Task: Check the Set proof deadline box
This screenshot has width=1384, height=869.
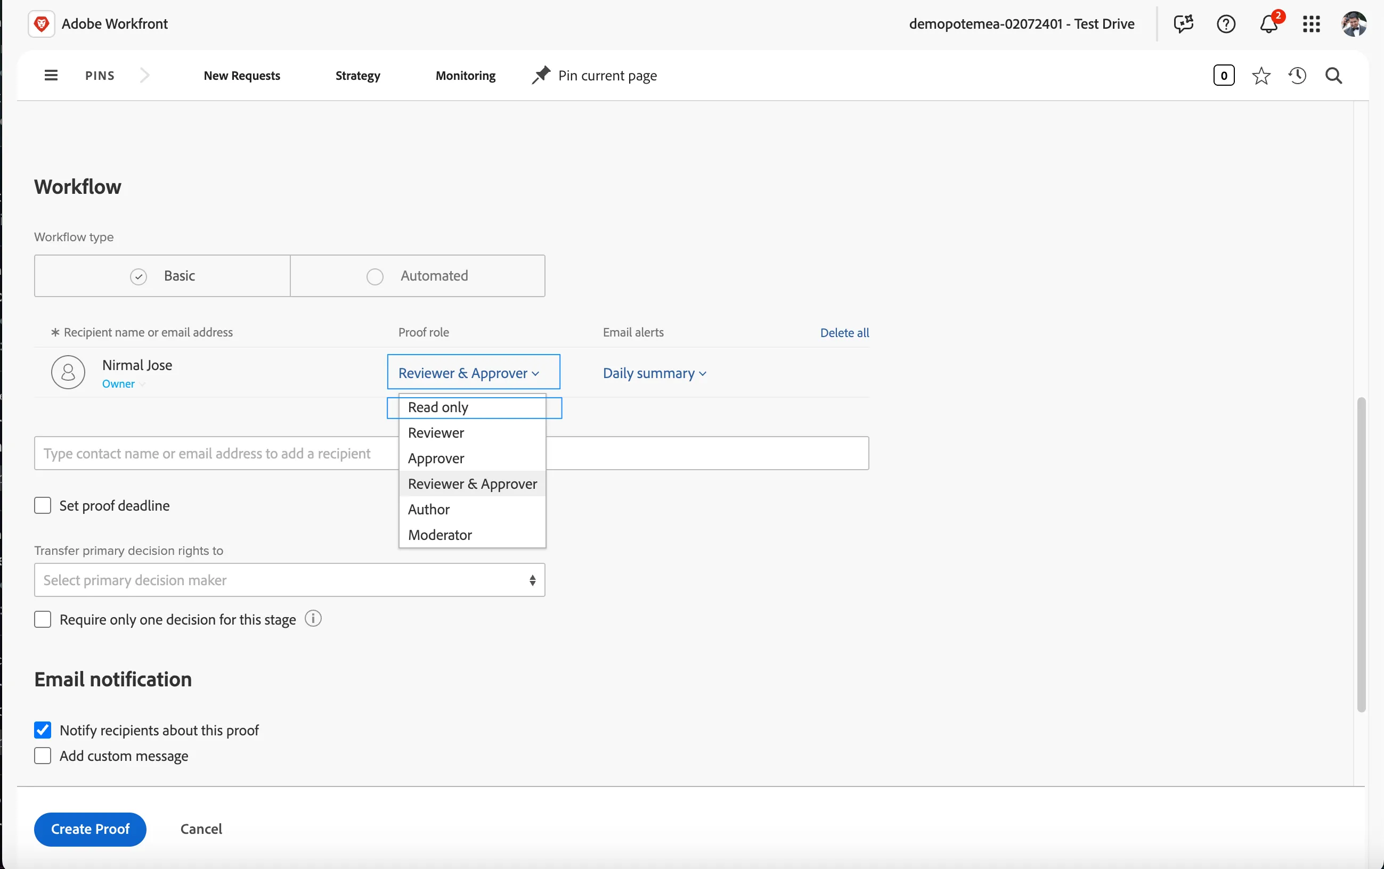Action: pos(43,505)
